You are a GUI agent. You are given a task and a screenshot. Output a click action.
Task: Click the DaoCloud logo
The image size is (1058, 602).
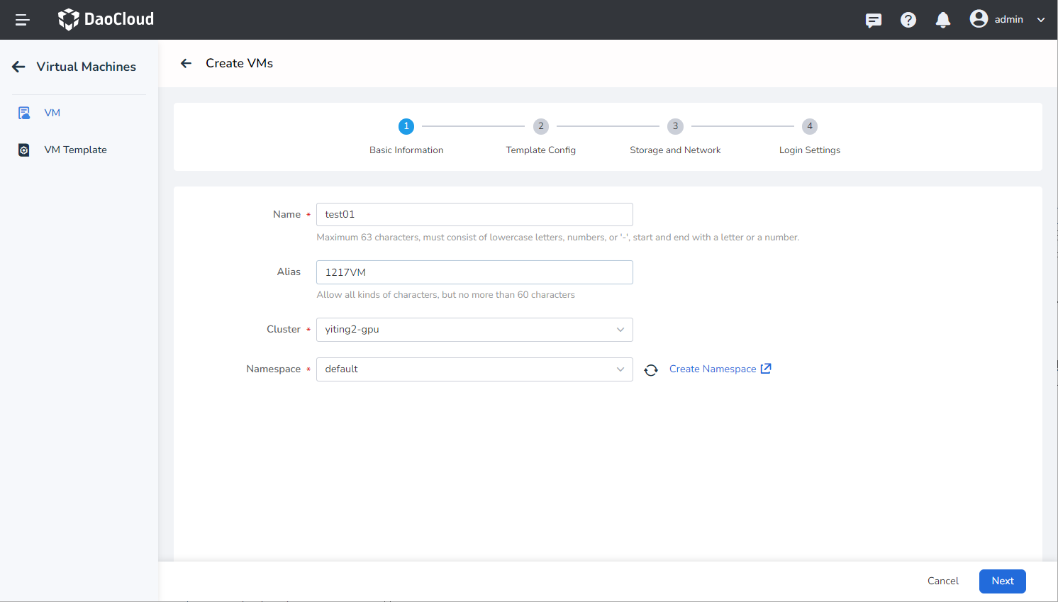point(106,19)
